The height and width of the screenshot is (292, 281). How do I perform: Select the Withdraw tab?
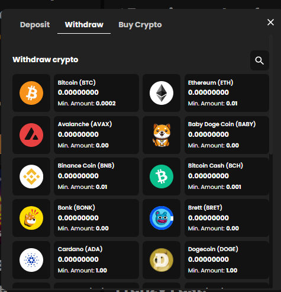pyautogui.click(x=84, y=25)
